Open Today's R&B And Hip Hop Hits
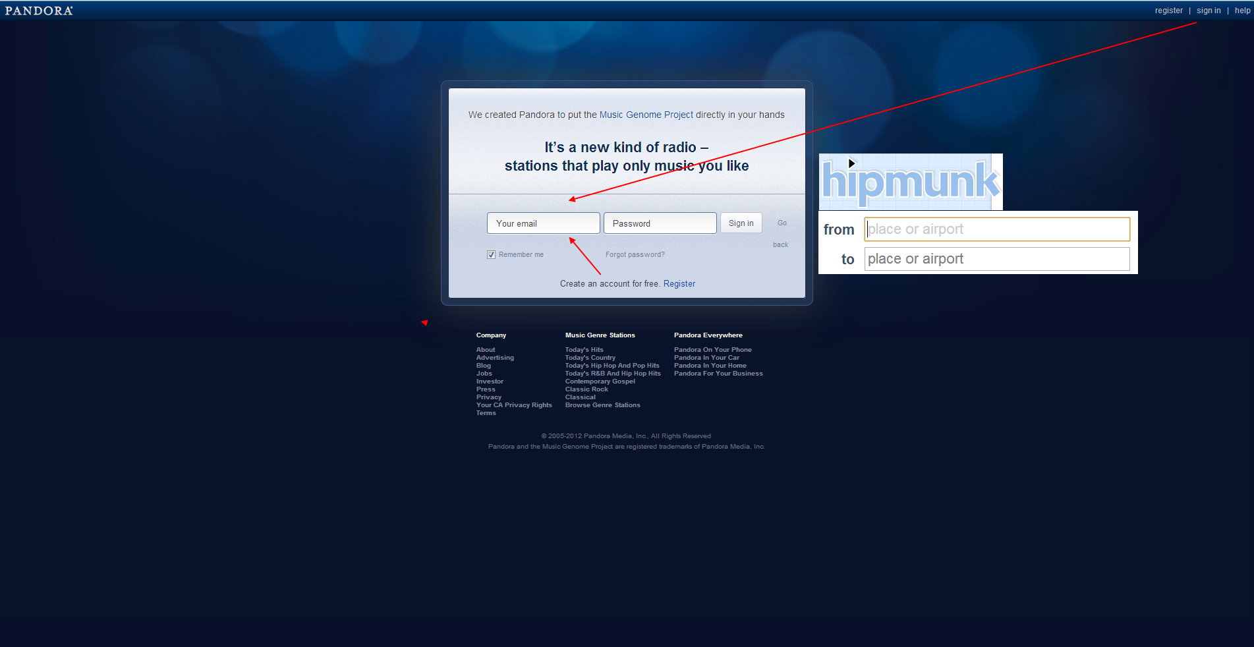 click(x=613, y=374)
